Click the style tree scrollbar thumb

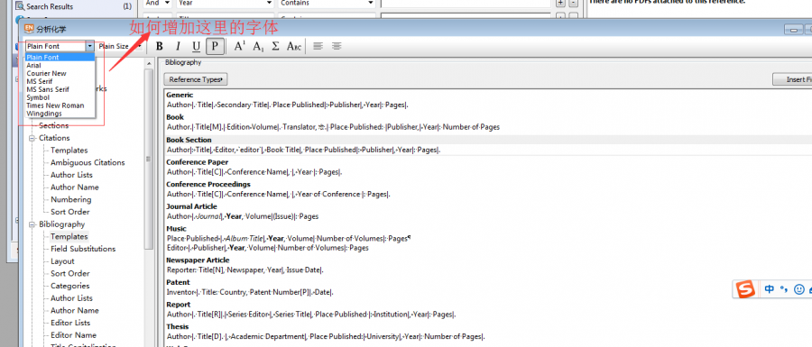pos(149,159)
